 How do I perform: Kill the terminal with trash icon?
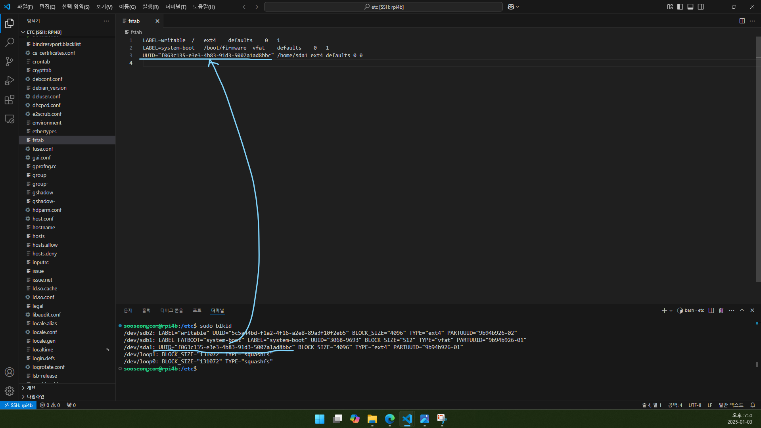(721, 311)
